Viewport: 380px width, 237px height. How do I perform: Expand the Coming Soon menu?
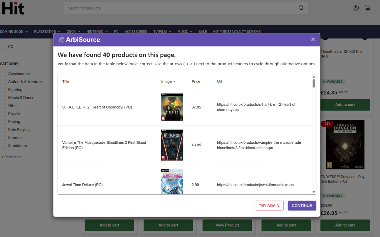point(14,31)
